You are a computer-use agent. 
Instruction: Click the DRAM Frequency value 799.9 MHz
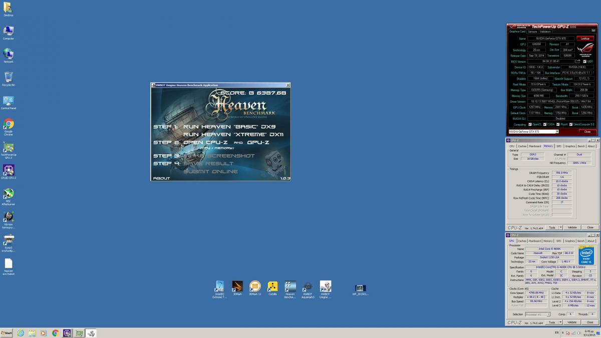[x=561, y=173]
